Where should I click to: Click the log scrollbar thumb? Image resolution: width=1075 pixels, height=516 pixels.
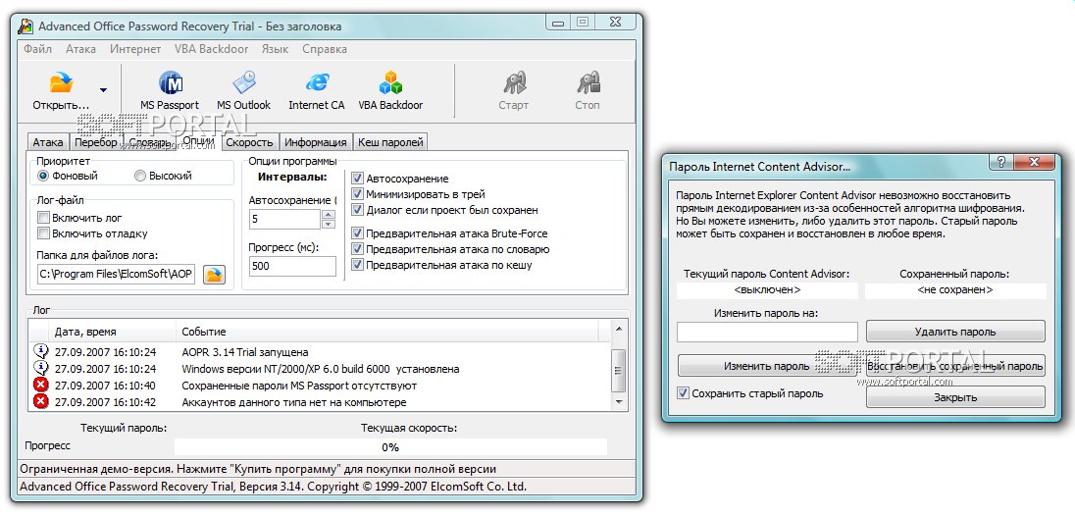(x=618, y=370)
